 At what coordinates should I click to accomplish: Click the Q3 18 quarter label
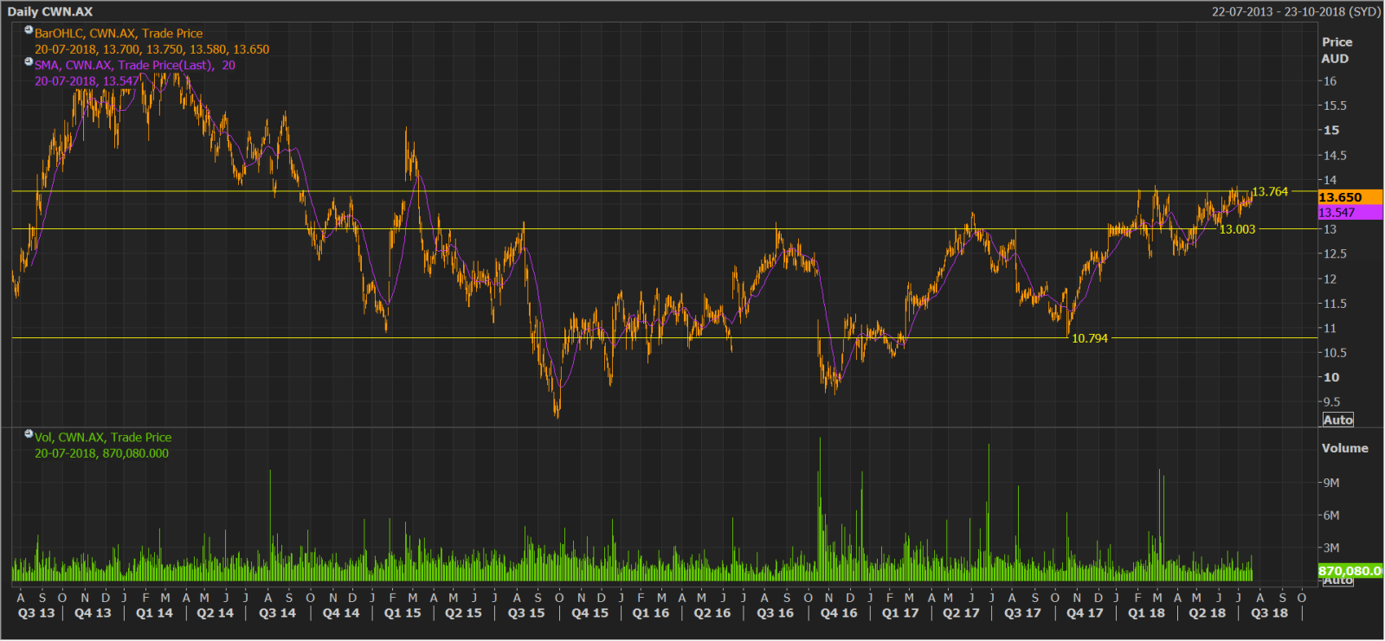(1269, 613)
